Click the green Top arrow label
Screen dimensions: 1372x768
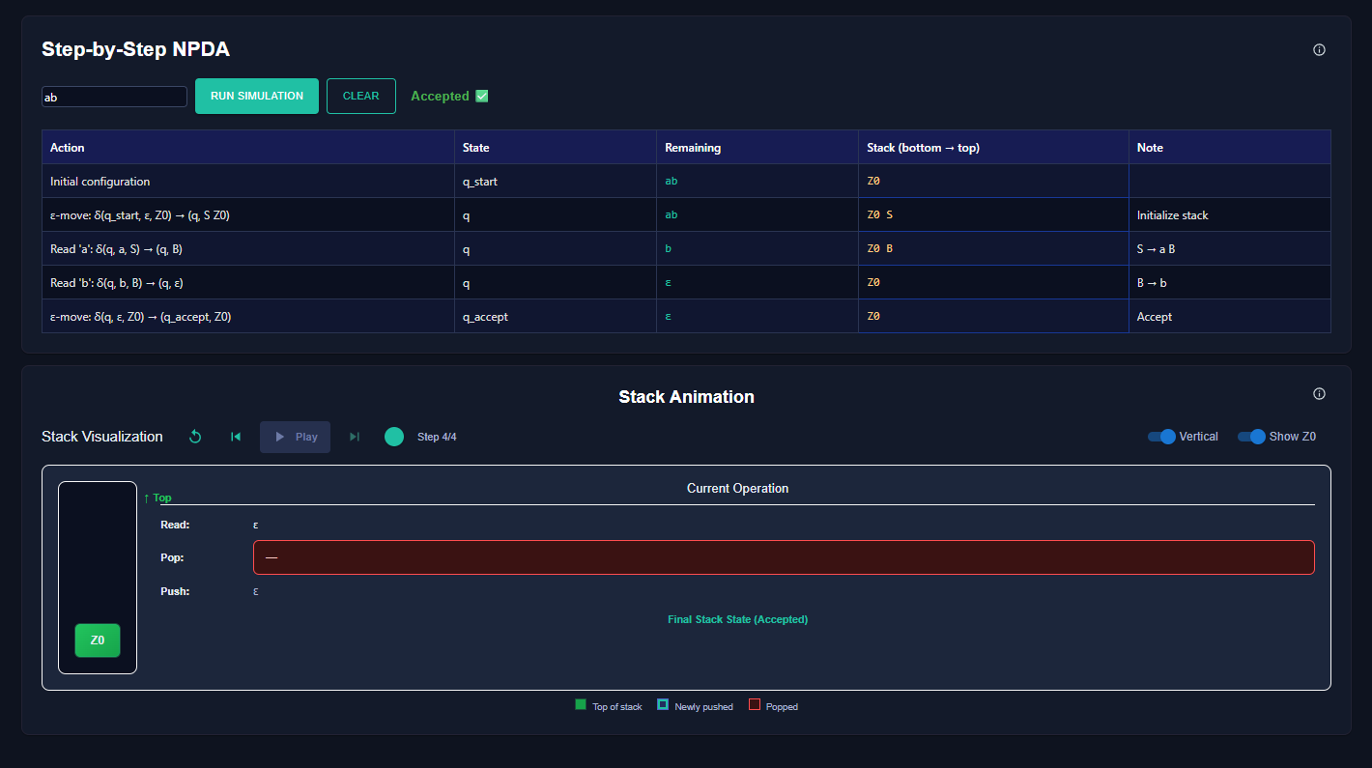point(157,498)
